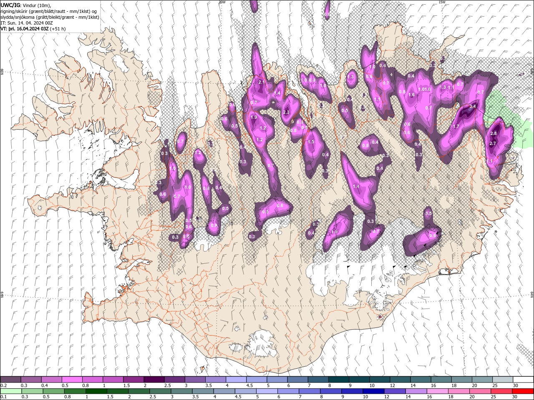Click the '0.1' number under the lower scale

(x=3, y=397)
